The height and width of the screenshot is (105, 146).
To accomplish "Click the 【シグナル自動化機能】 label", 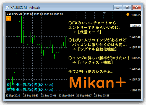I will pyautogui.click(x=97, y=49).
